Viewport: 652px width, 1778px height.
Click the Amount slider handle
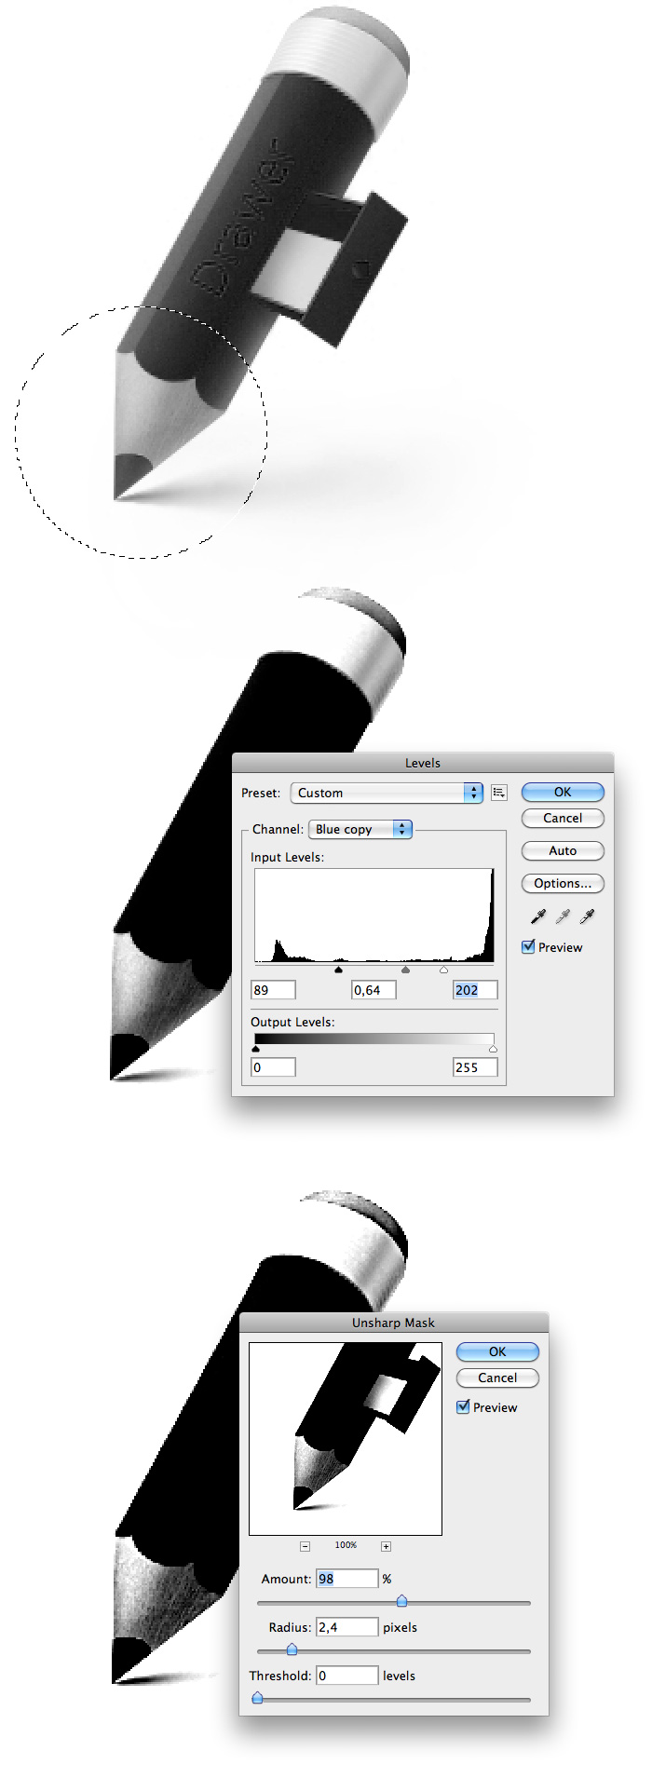401,1601
